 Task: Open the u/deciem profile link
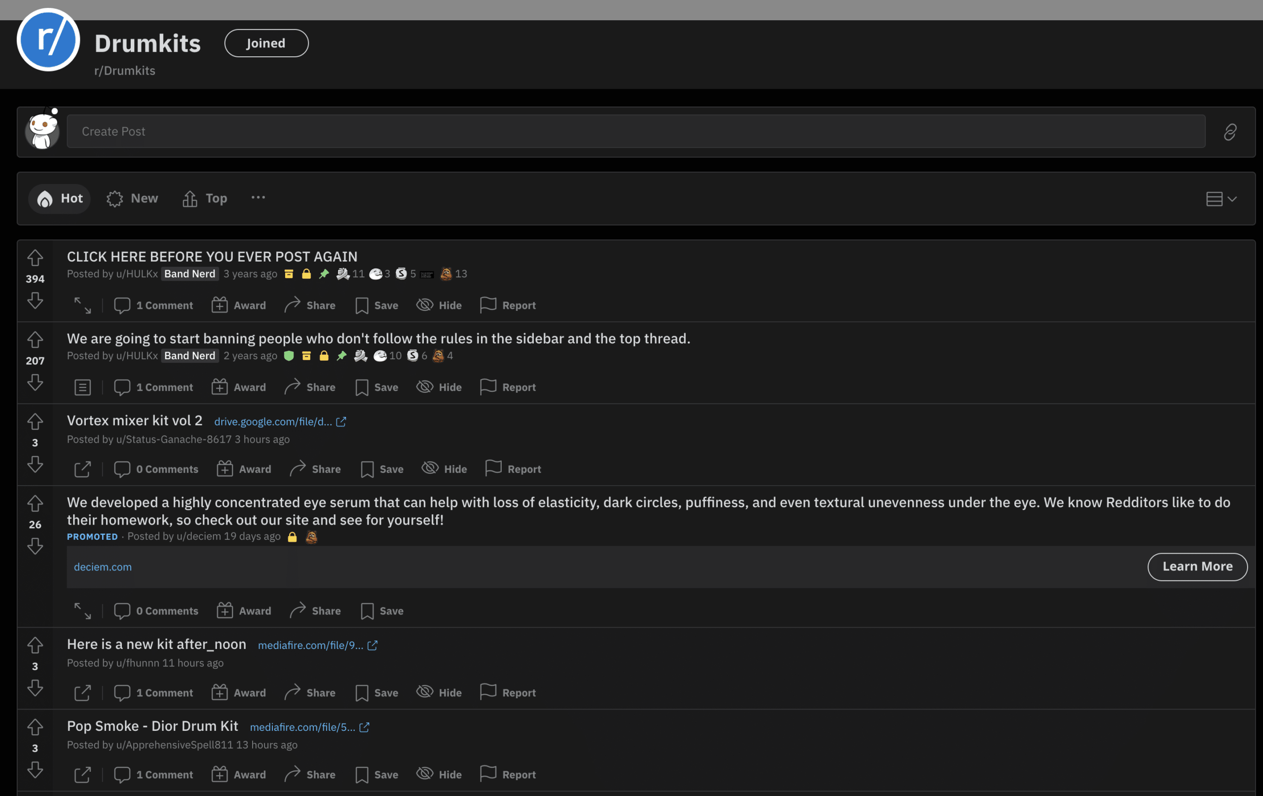tap(199, 536)
